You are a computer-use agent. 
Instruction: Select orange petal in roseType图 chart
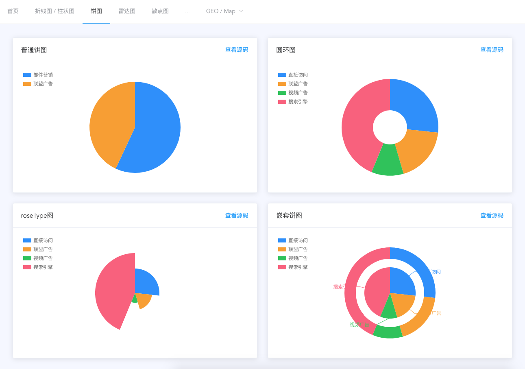(x=144, y=300)
